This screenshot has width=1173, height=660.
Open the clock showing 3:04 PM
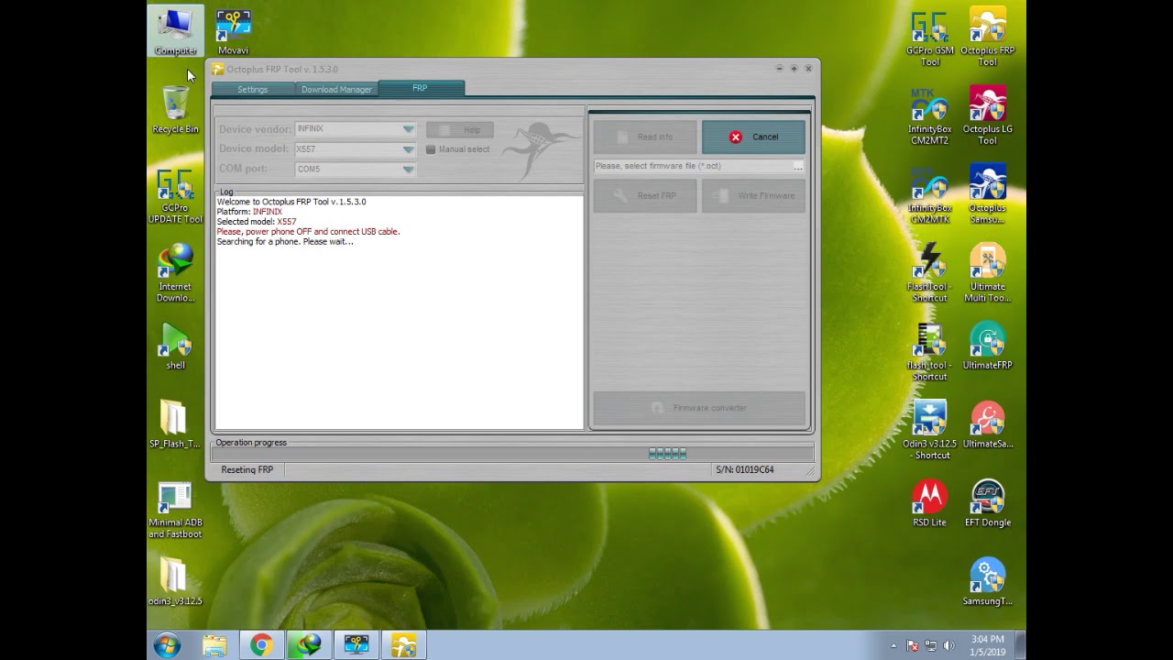988,645
